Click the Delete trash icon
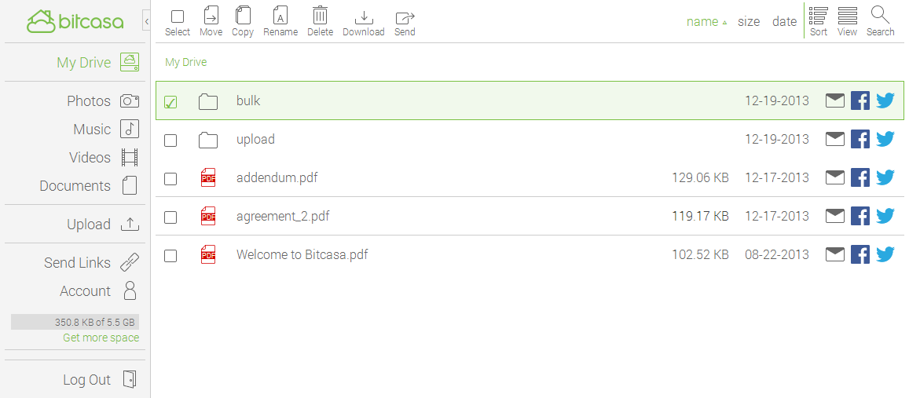 pos(320,21)
